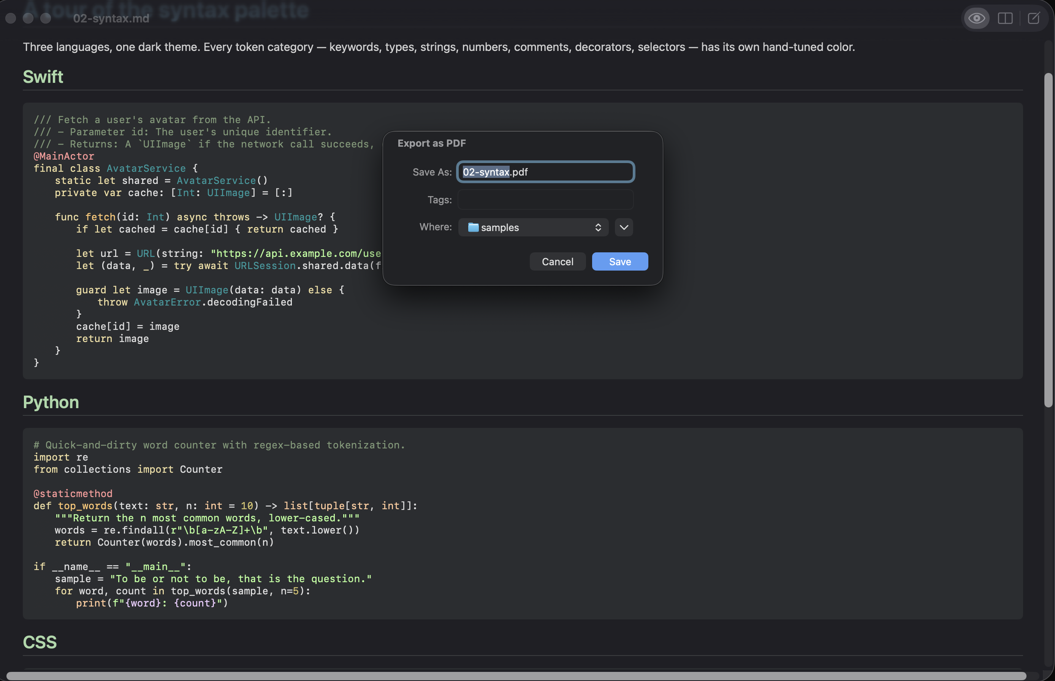Click the CSS heading
This screenshot has height=681, width=1055.
tap(40, 643)
